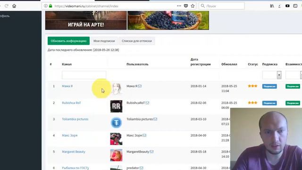302x170 pixels.
Task: Click the Макс Зоря avatar thumbnail
Action: click(116, 139)
